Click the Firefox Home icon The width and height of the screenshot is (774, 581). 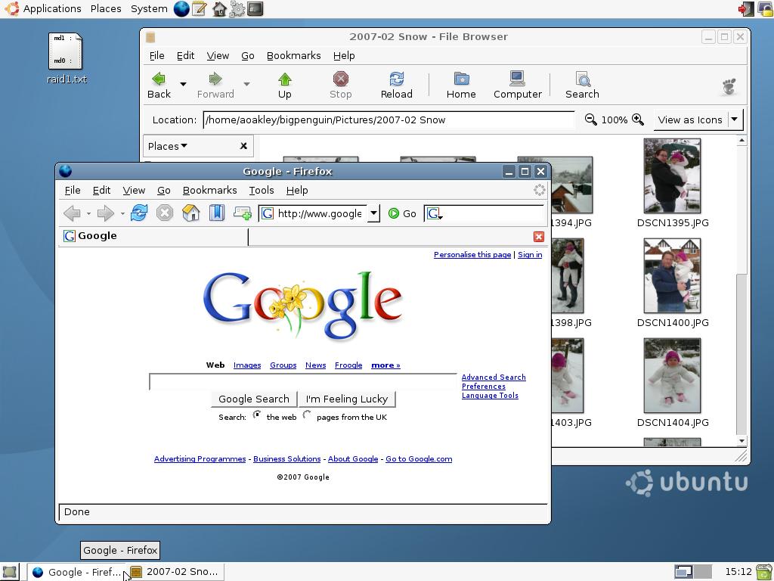[x=190, y=213]
